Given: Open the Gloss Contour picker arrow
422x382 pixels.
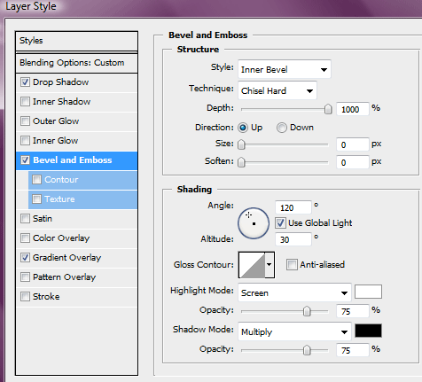Looking at the screenshot, I should [x=270, y=265].
